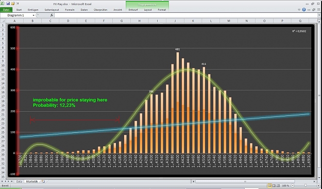Select column header Q
The width and height of the screenshot is (322, 189).
300,21
